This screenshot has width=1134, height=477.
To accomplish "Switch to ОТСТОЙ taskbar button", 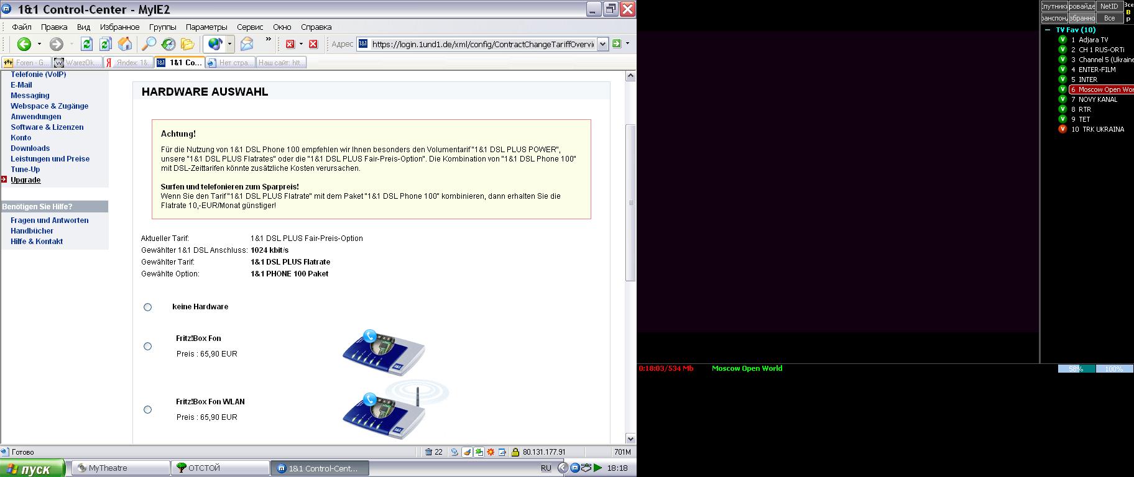I will click(221, 468).
